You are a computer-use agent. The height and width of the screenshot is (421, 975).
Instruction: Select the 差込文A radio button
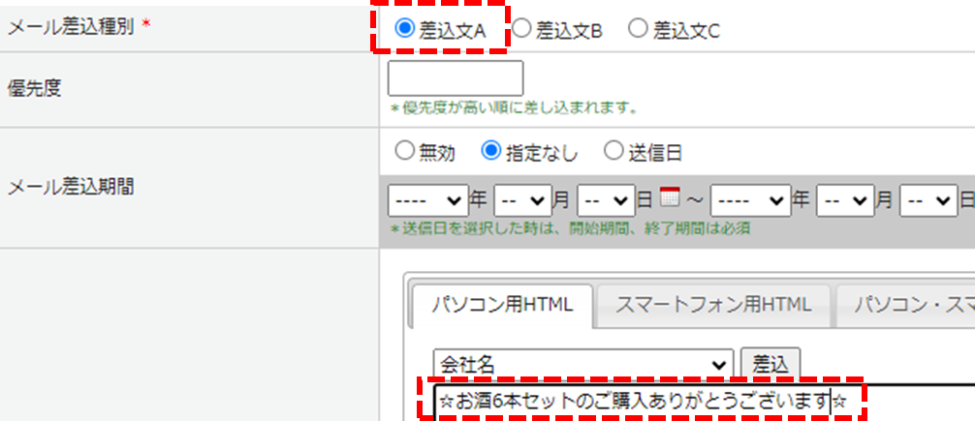tap(405, 28)
